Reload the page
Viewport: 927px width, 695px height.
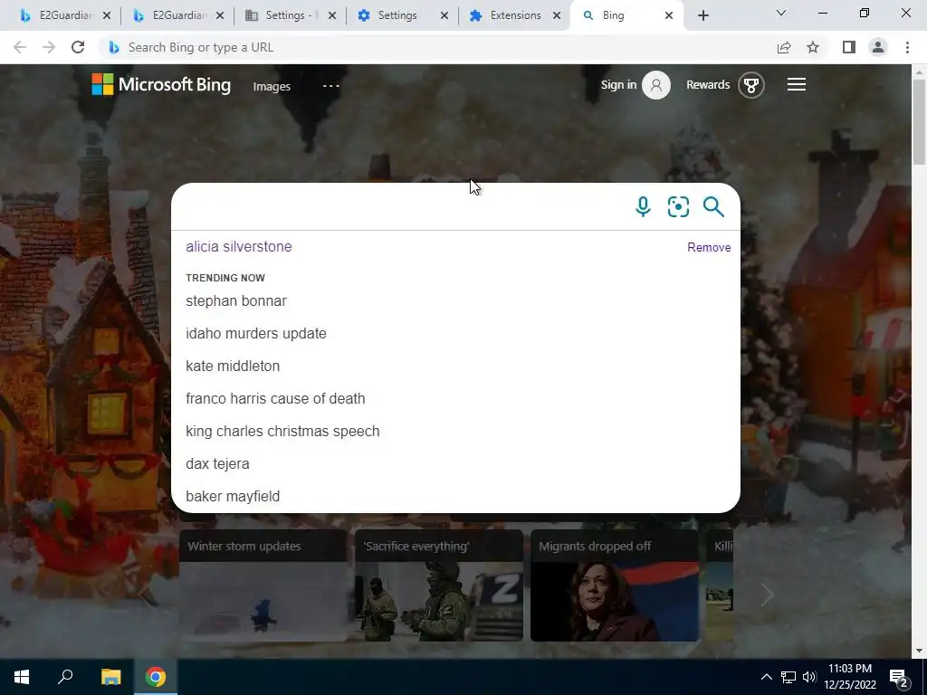78,47
